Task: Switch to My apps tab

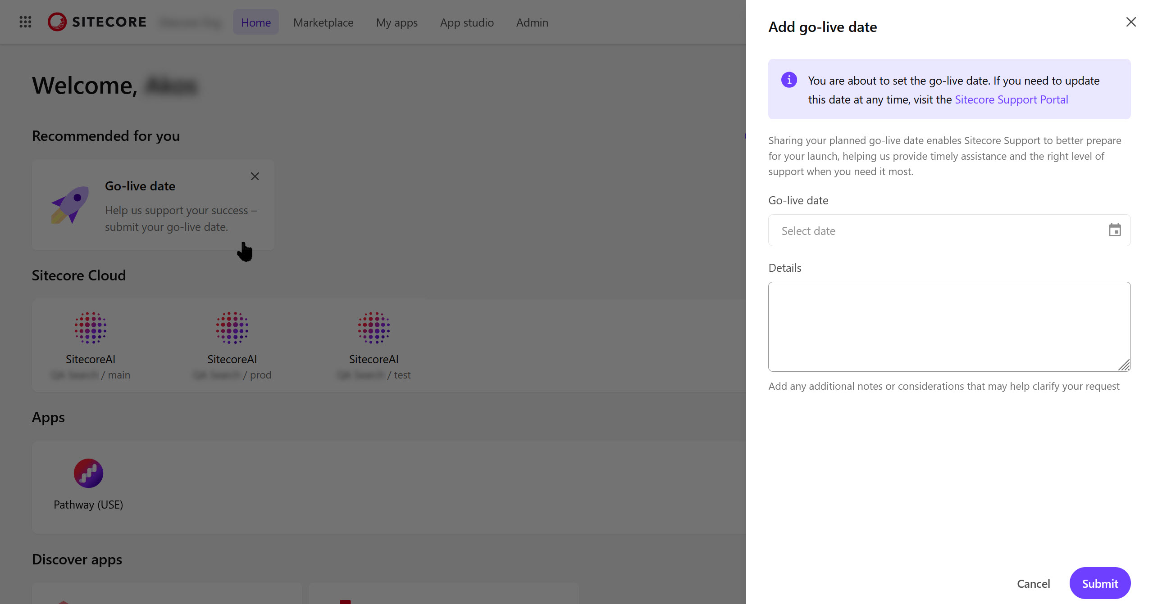Action: point(397,23)
